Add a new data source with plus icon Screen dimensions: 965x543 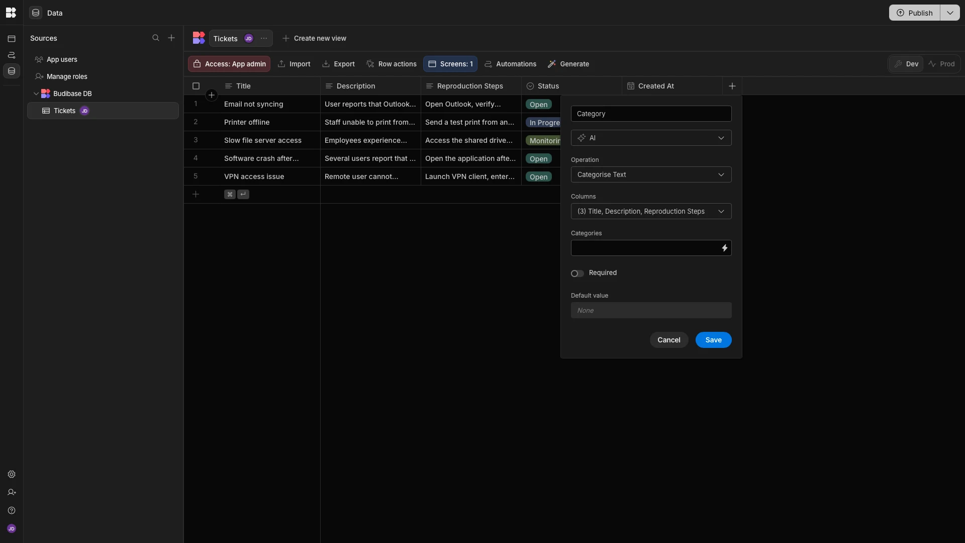(171, 38)
